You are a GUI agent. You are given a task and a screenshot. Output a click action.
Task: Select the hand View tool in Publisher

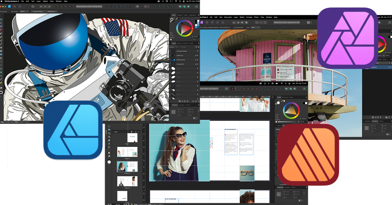click(109, 153)
